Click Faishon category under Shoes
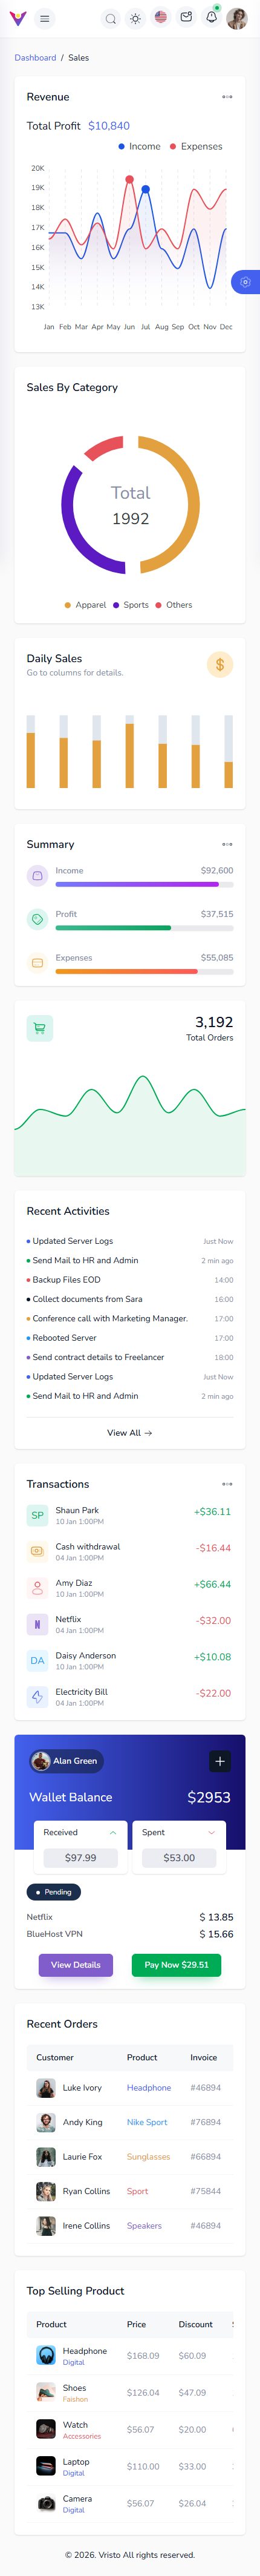The width and height of the screenshot is (260, 2576). [75, 2399]
